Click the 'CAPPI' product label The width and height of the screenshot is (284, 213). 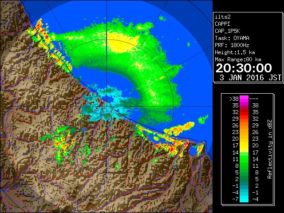pyautogui.click(x=222, y=24)
